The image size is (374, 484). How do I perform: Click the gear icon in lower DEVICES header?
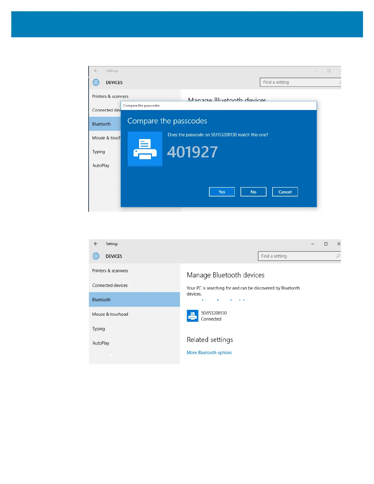tap(96, 256)
